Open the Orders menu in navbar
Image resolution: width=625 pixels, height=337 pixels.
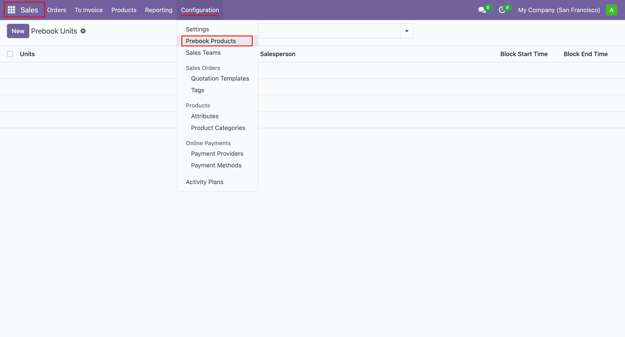click(x=57, y=10)
